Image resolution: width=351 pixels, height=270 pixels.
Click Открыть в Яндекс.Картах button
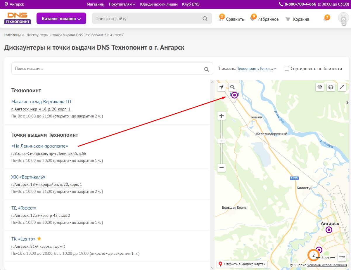(x=242, y=264)
